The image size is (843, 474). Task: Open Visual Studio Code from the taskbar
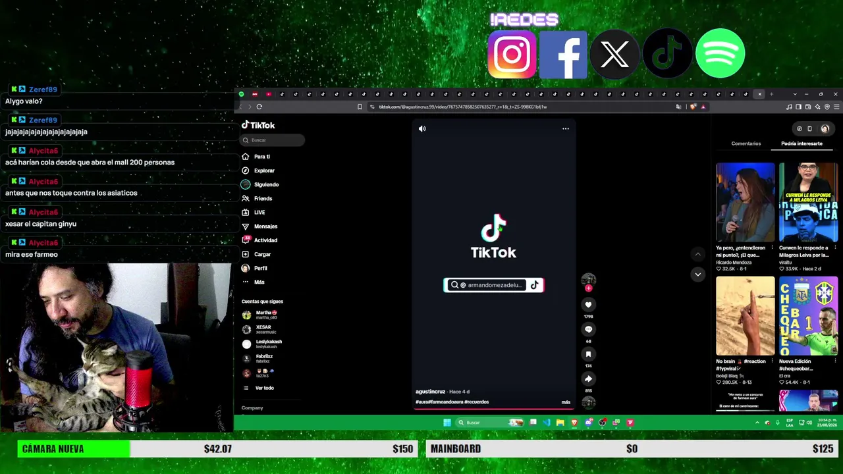click(x=546, y=423)
